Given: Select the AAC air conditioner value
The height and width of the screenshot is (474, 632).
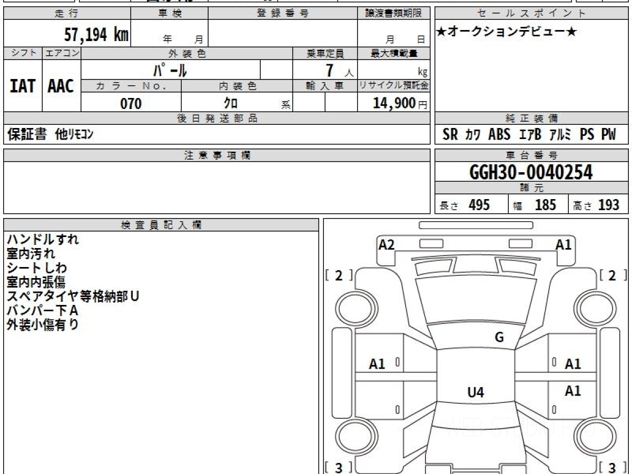Looking at the screenshot, I should [61, 86].
